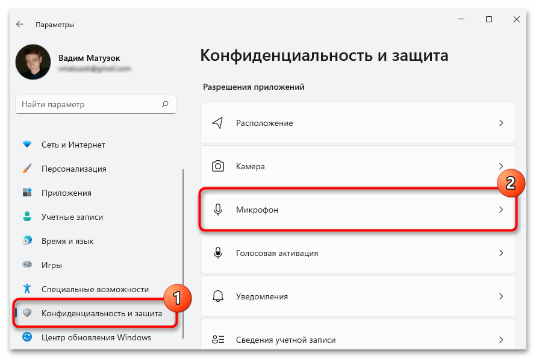
Task: Maximize the Параметры window
Action: click(x=489, y=19)
